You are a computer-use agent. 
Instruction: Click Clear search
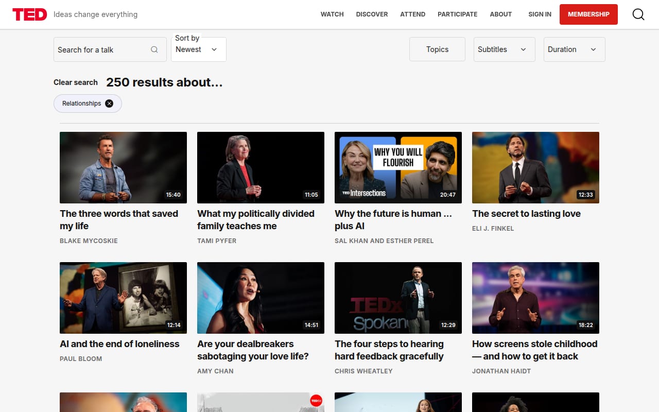point(76,82)
